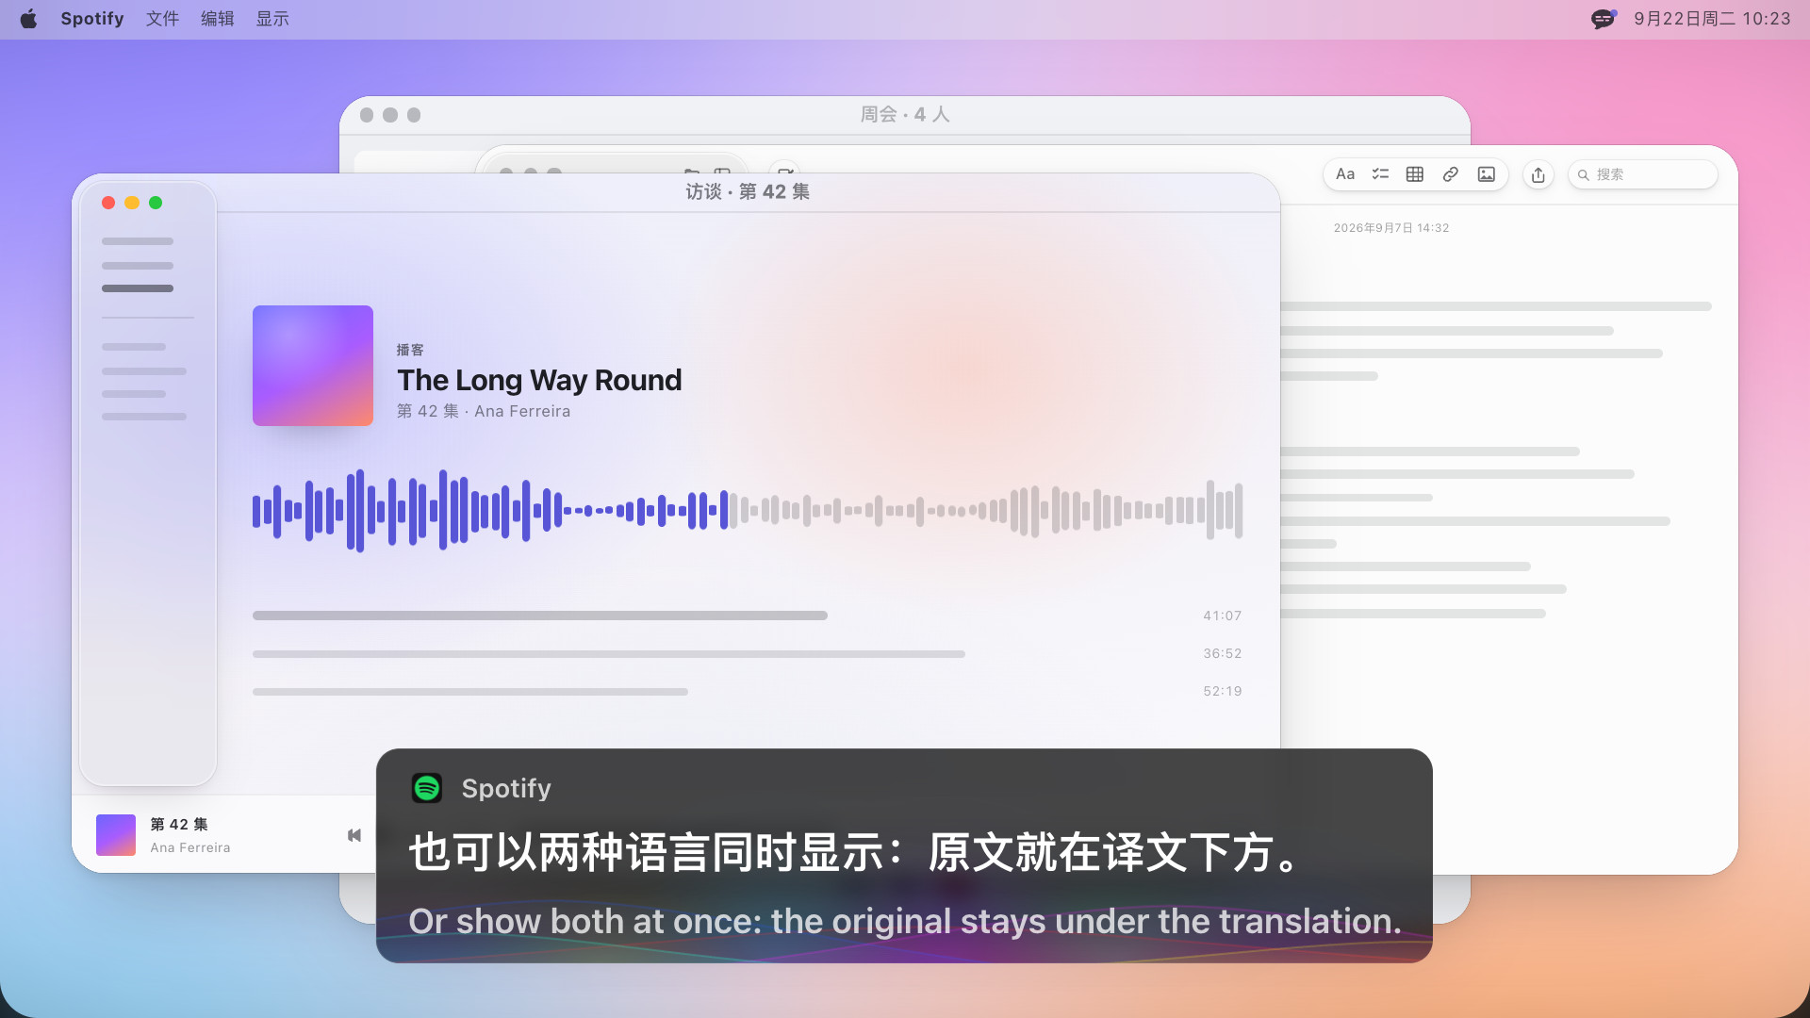Add a link using the Notes toolbar
Screen dimensions: 1810x1018
(1451, 174)
